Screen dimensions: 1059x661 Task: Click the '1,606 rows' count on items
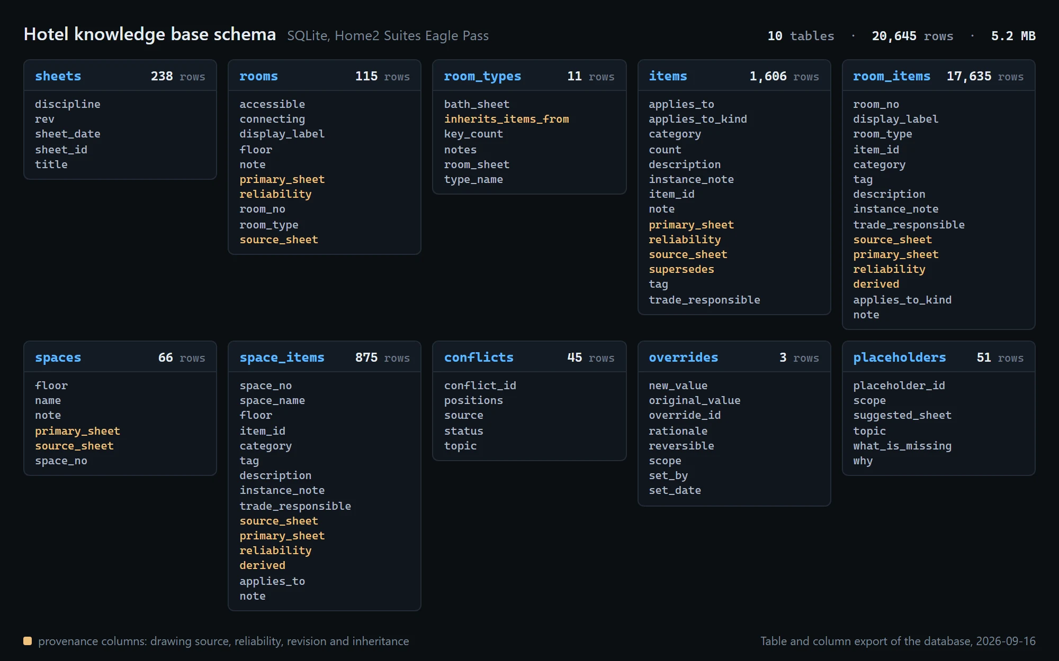[x=784, y=77]
